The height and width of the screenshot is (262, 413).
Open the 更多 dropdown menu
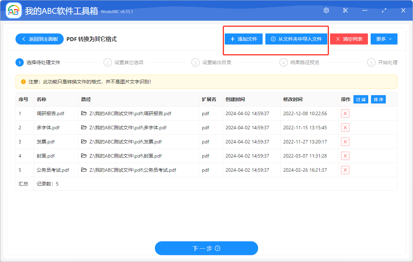pos(384,39)
